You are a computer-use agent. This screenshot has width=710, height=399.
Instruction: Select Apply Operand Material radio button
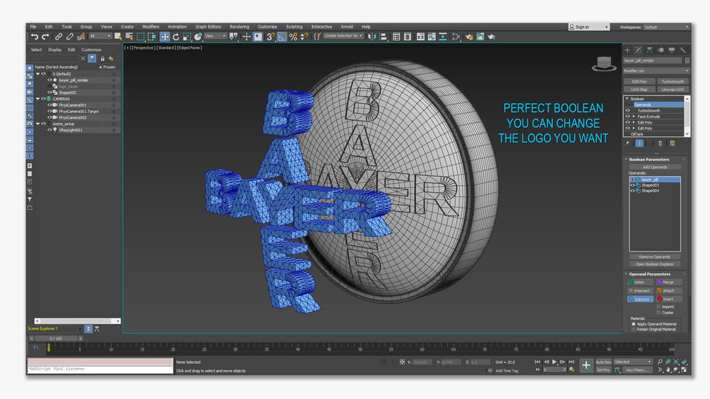634,324
